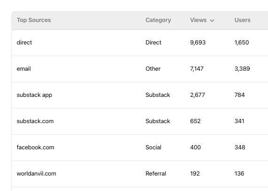The width and height of the screenshot is (268, 191).
Task: Click the 2,677 views value
Action: pyautogui.click(x=198, y=95)
